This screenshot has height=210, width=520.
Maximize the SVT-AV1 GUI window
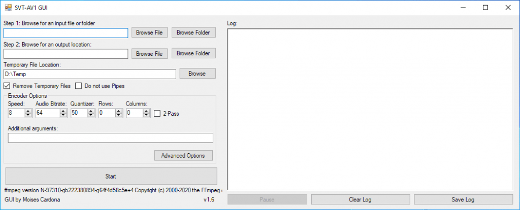[485, 8]
